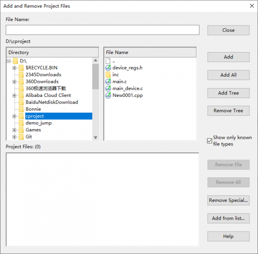
Task: Click the BaiduNetdiskDownload folder icon
Action: tap(21, 102)
